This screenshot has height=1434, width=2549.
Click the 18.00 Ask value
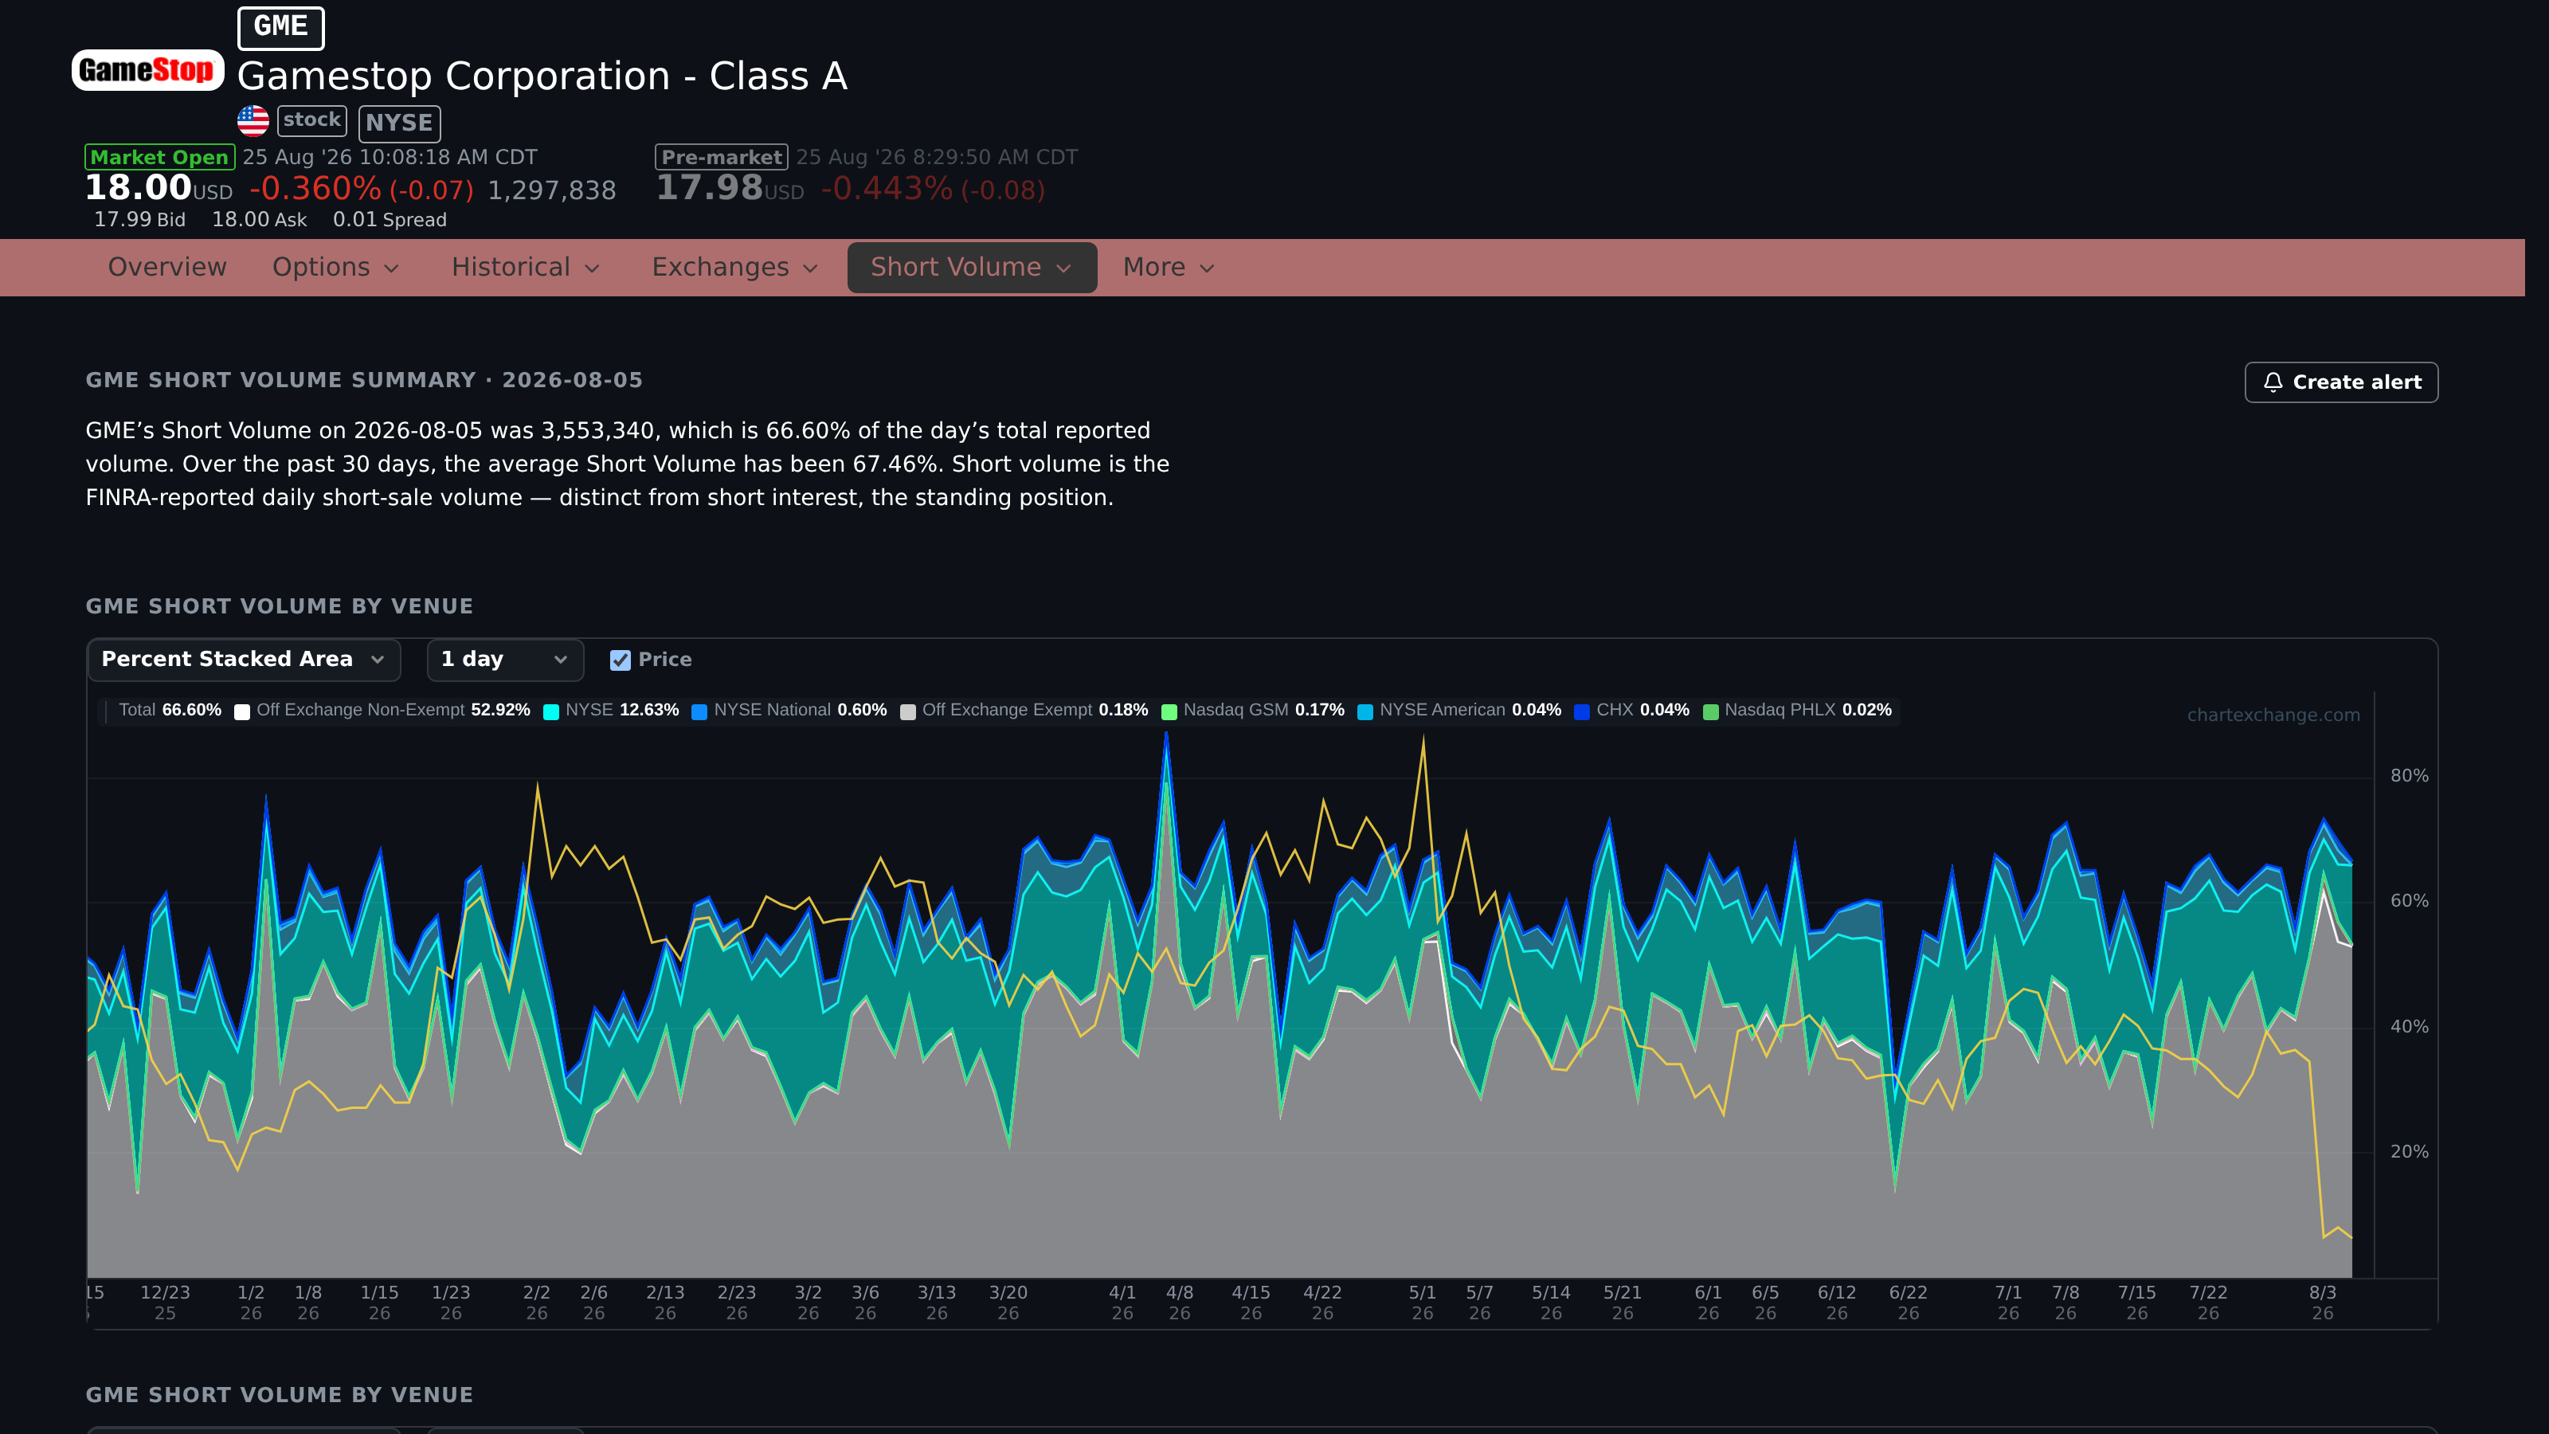259,220
